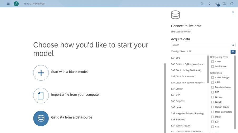Image resolution: width=238 pixels, height=133 pixels.
Task: Toggle the datasource filter funnel icon
Action: (x=233, y=52)
